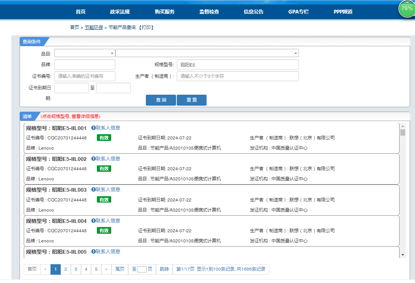Click the info icon beside 昭阳E5-IIL002

tap(93, 159)
